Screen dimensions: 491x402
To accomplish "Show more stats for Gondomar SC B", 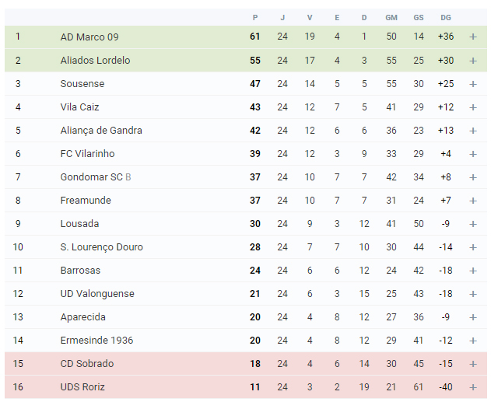I will coord(473,177).
